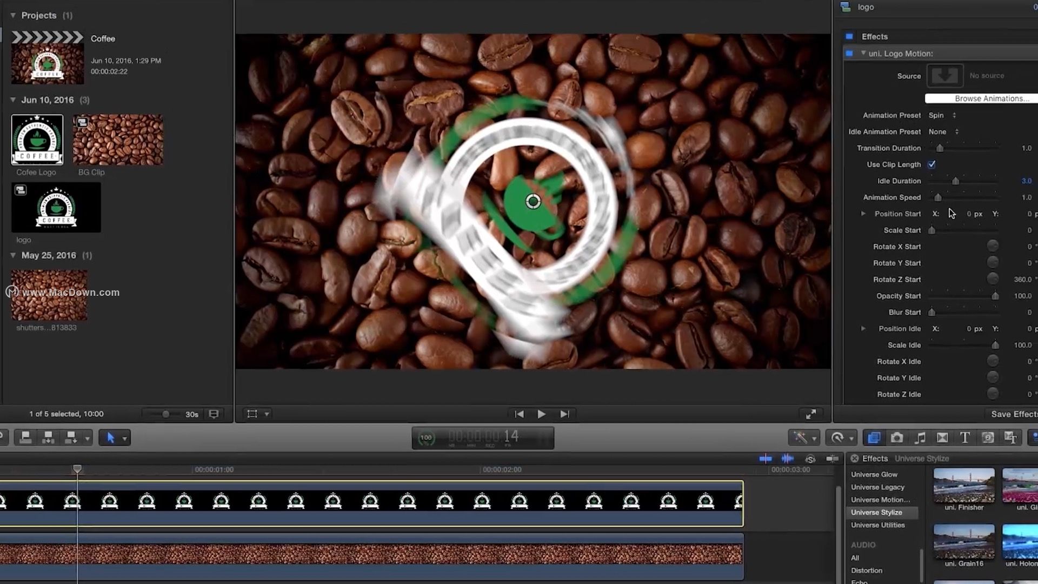The image size is (1038, 584).
Task: Uncheck the Use Clip Length checkbox
Action: 931,164
